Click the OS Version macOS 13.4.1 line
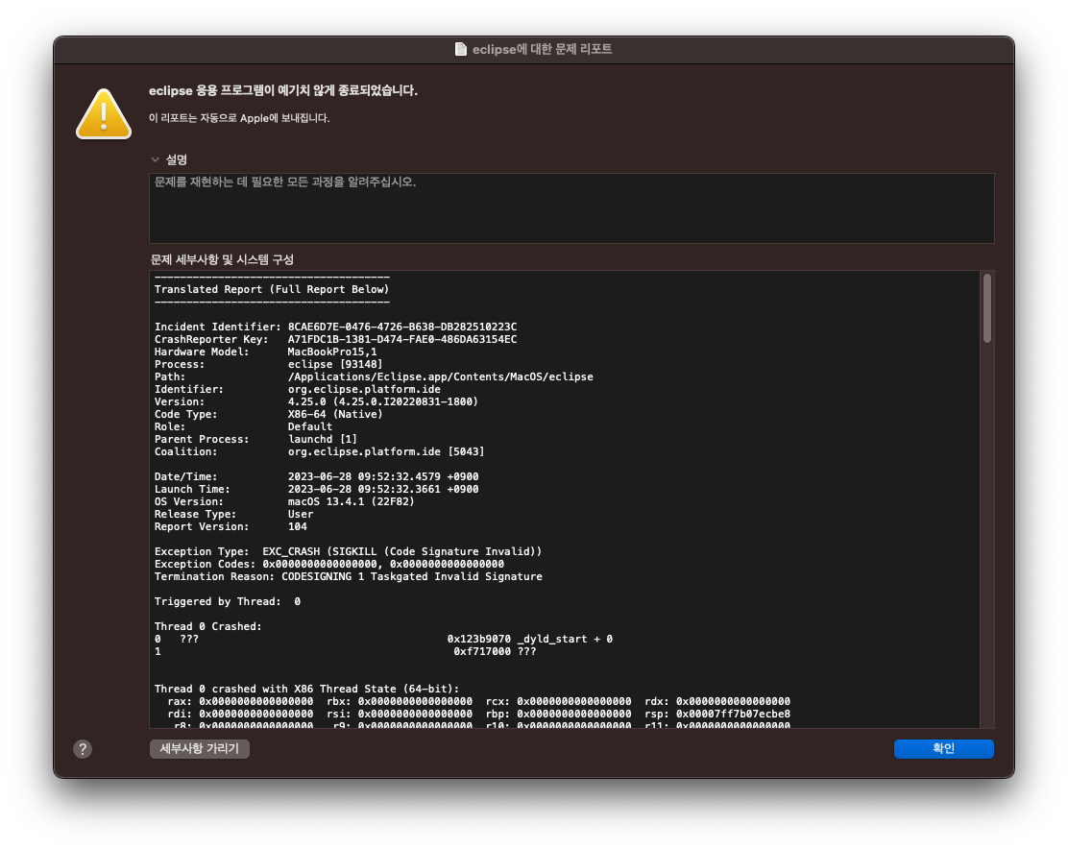1068x849 pixels. [x=284, y=501]
